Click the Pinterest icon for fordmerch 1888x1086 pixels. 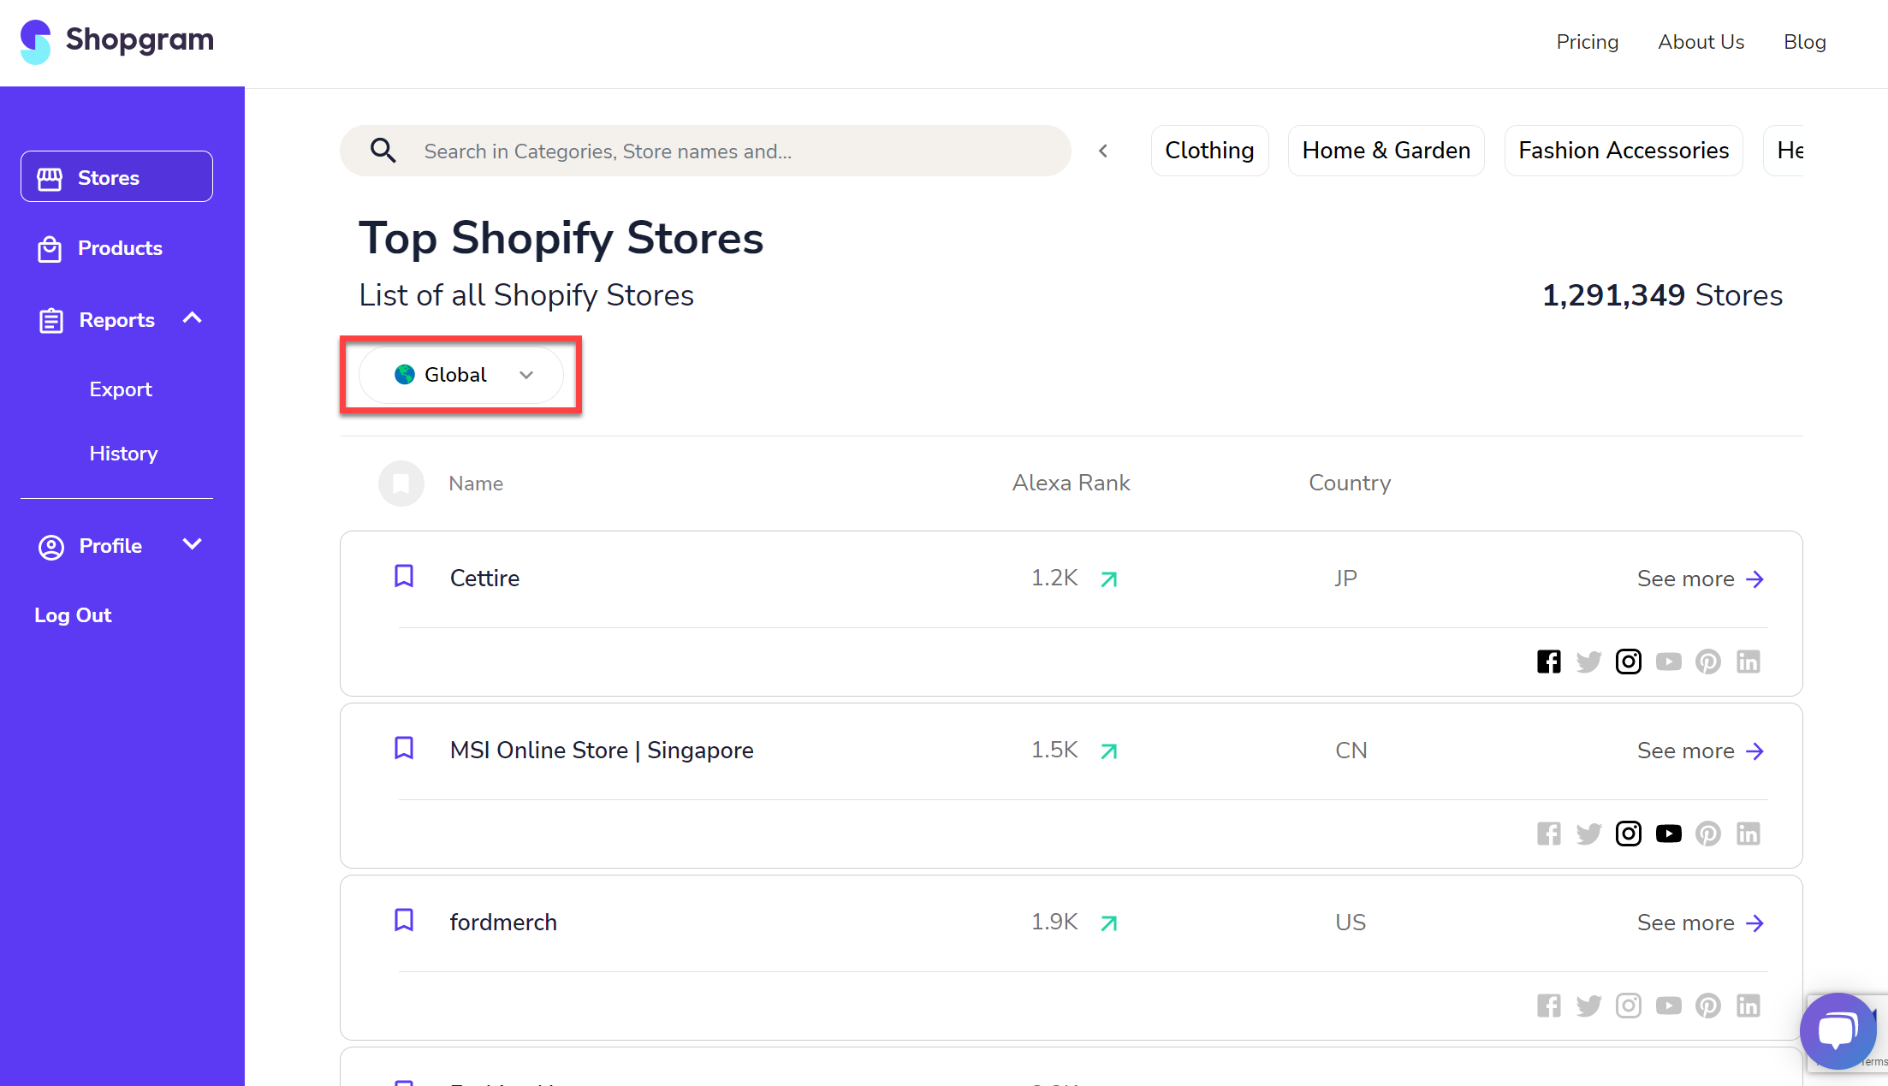point(1707,1005)
